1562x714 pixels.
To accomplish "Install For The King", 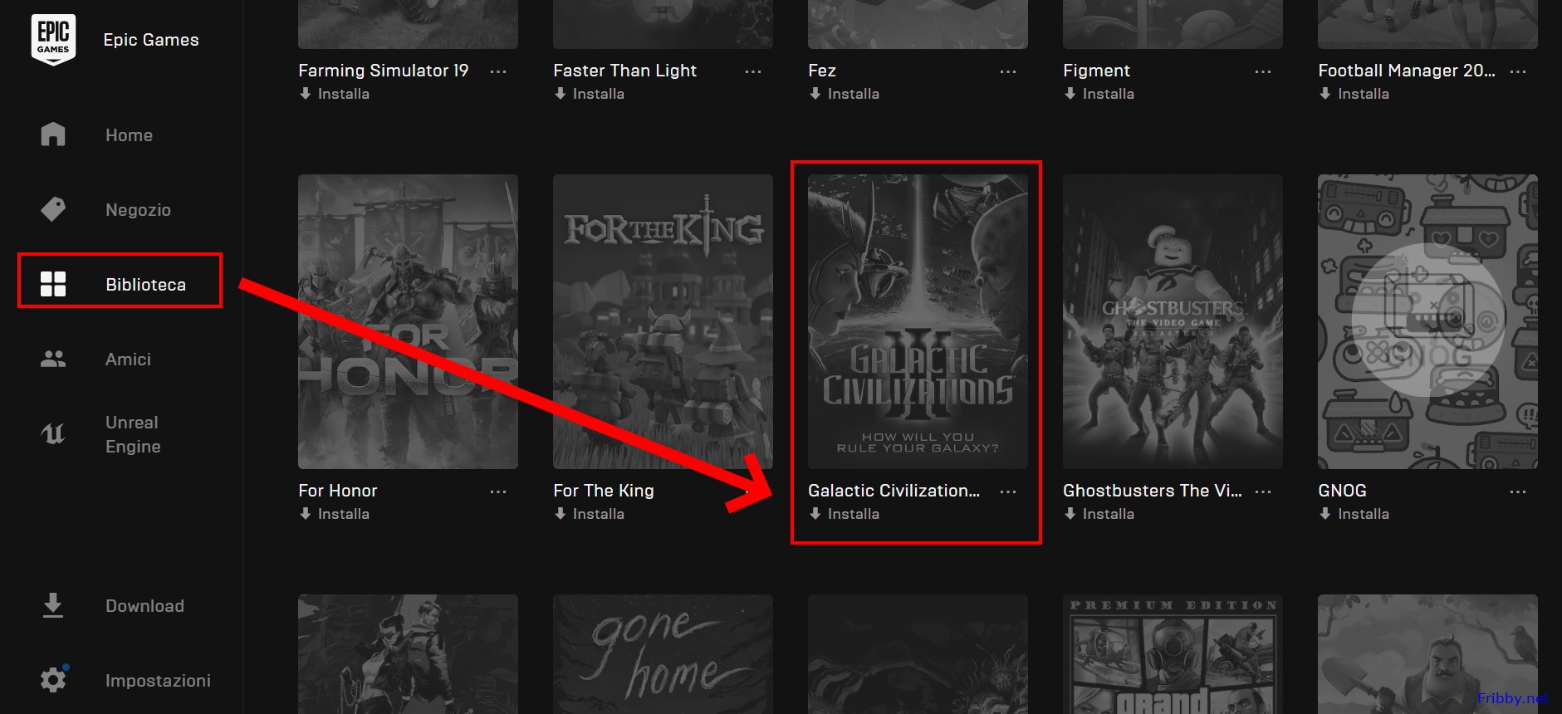I will (x=590, y=514).
